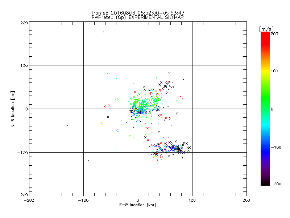
Task: Click the green dot near -56, 80 km
Action: [107, 74]
